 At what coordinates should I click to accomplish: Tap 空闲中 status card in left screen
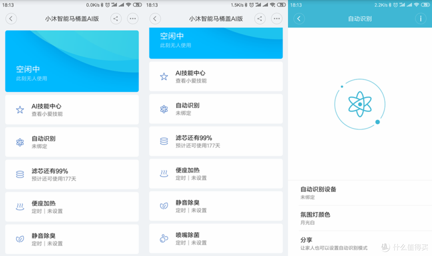[72, 61]
